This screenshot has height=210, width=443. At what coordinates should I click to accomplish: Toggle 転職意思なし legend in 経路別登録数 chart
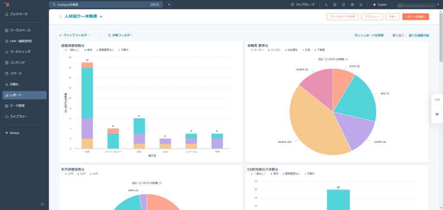coord(105,50)
